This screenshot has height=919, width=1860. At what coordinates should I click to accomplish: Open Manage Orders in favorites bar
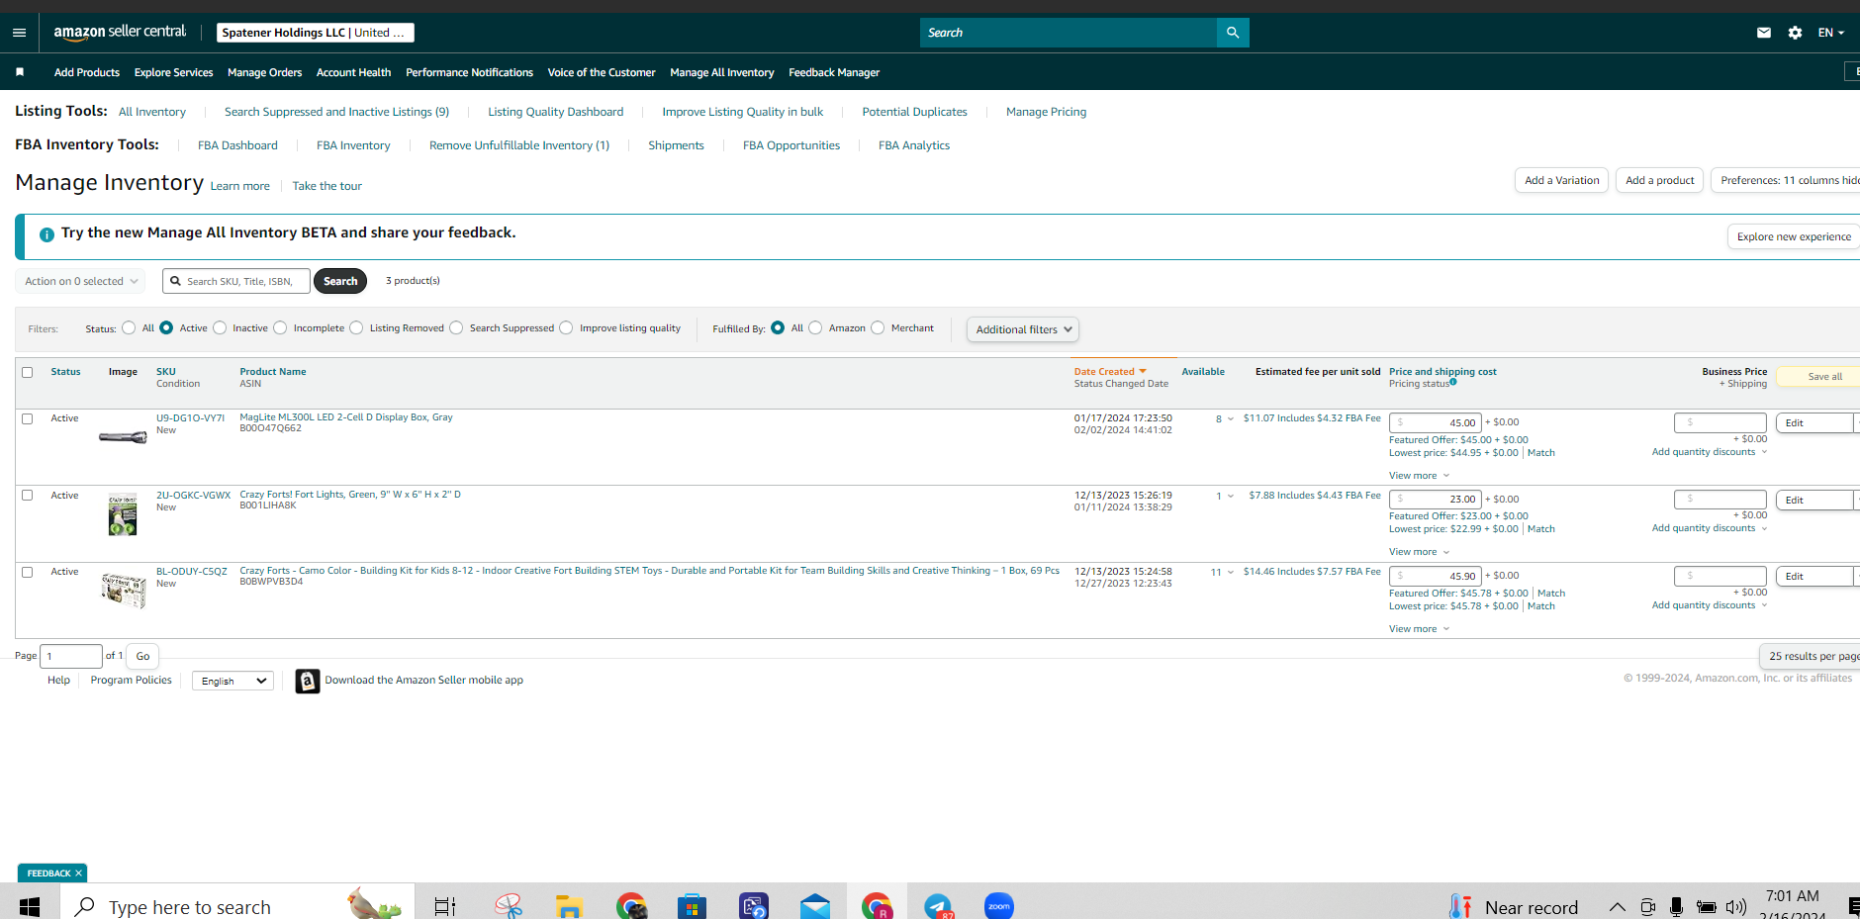point(265,72)
